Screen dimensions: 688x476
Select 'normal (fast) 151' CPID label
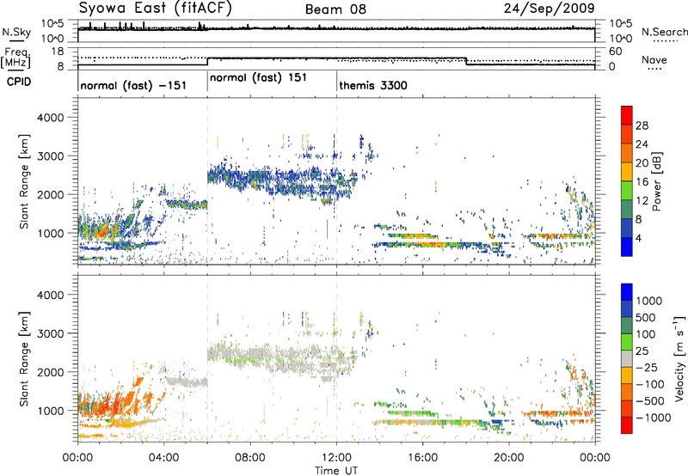(x=258, y=78)
